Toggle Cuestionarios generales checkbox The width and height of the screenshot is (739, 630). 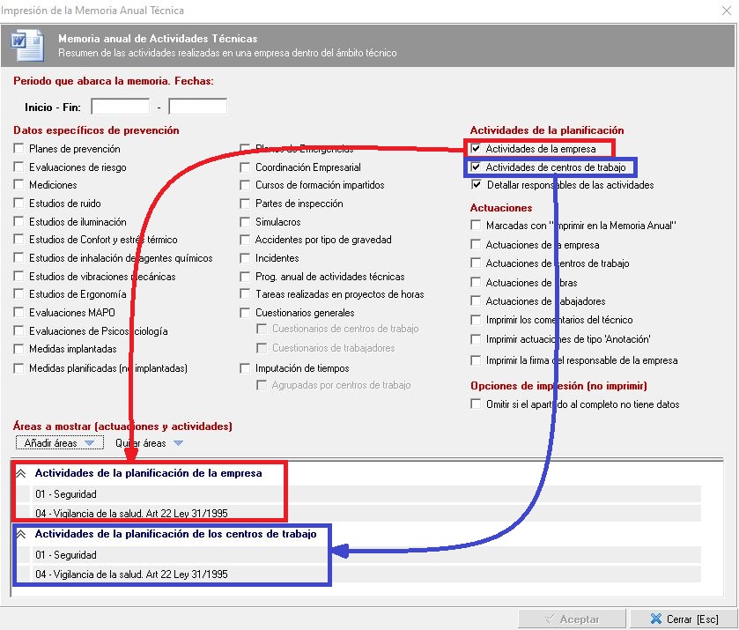245,312
